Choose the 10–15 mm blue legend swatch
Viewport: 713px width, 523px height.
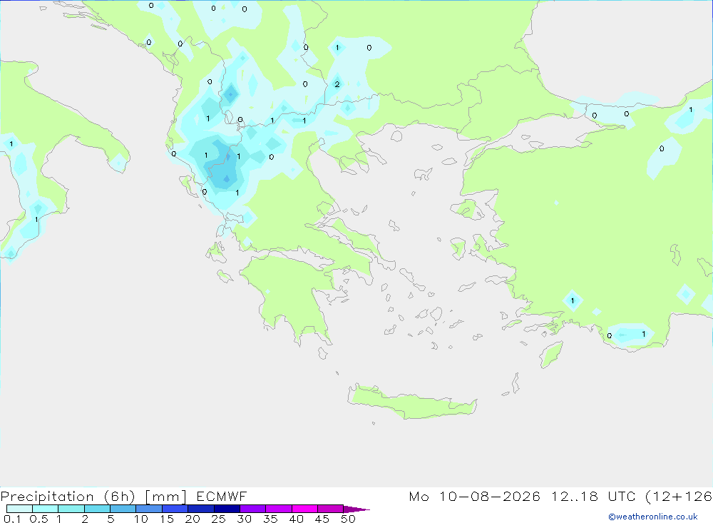tap(149, 509)
